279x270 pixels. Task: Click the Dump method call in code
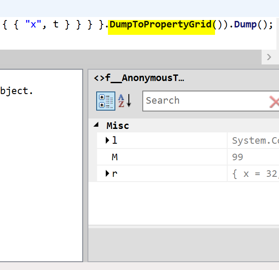(245, 24)
